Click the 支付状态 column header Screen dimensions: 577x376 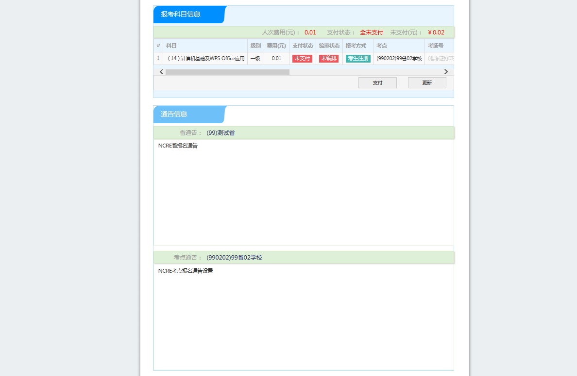pyautogui.click(x=303, y=46)
